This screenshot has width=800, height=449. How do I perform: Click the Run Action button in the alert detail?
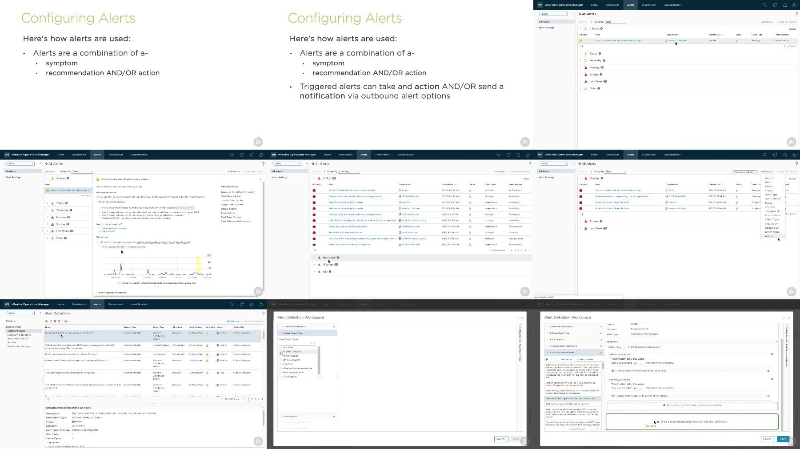[x=186, y=208]
